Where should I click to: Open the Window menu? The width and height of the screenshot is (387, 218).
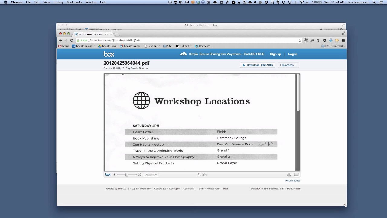[91, 2]
